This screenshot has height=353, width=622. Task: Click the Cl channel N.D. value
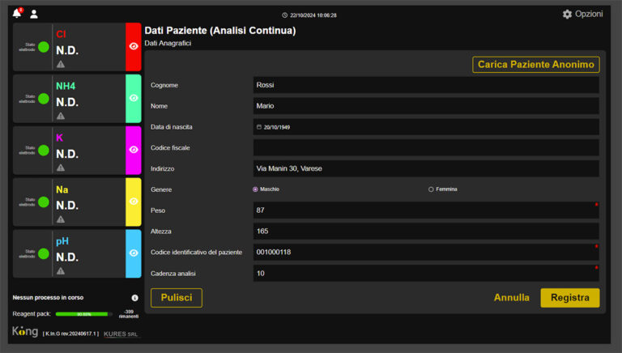click(67, 50)
